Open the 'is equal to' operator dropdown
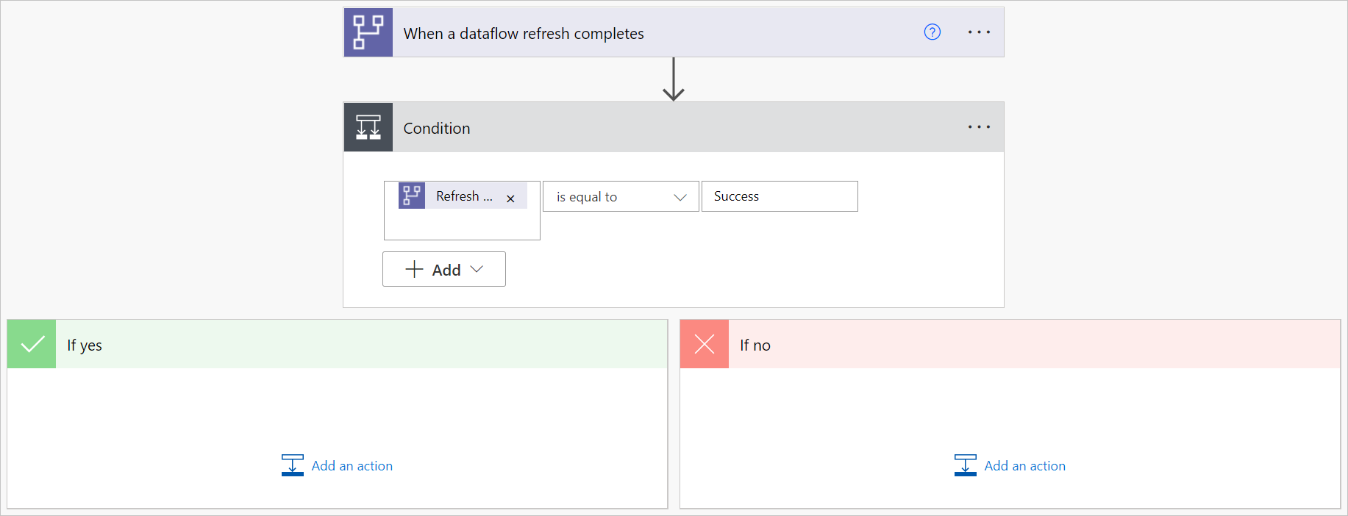The width and height of the screenshot is (1348, 516). 621,196
